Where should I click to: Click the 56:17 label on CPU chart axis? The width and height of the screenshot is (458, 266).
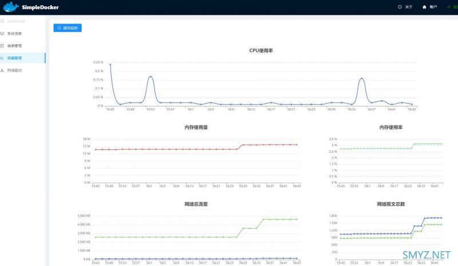pos(271,109)
